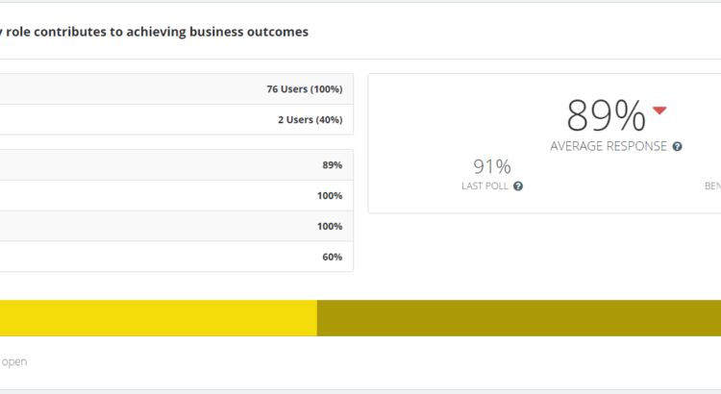Select the 2 Users (40%) row

(x=176, y=120)
